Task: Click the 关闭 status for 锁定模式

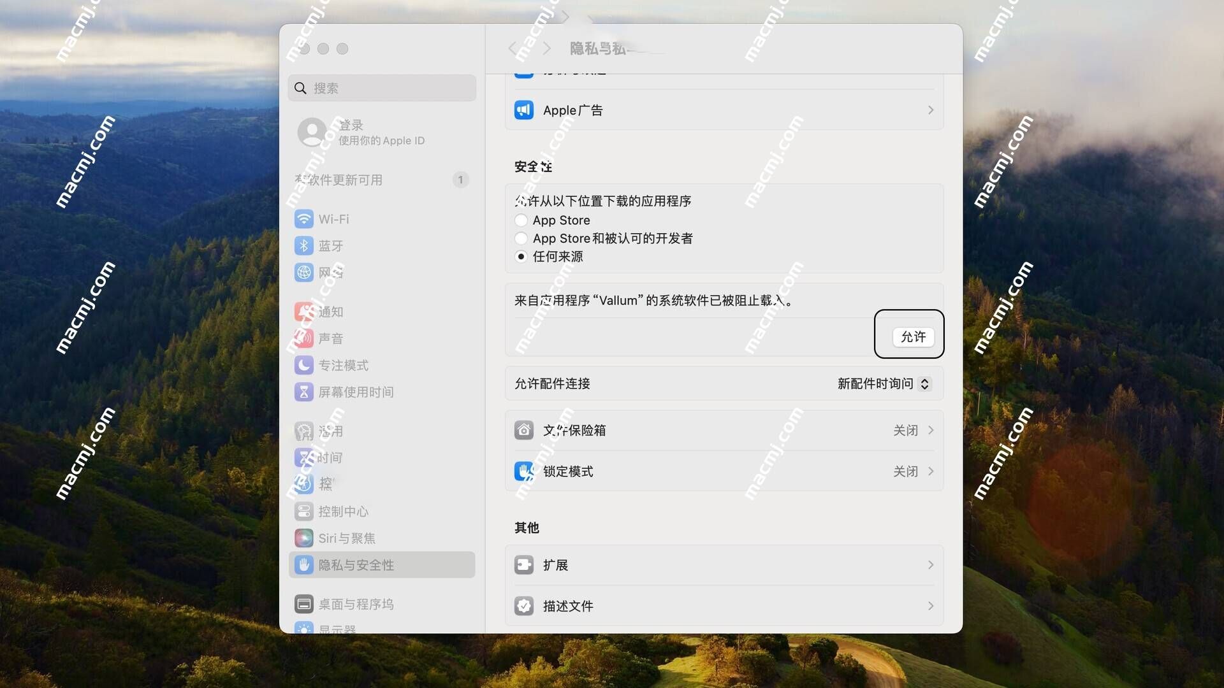Action: [x=905, y=471]
